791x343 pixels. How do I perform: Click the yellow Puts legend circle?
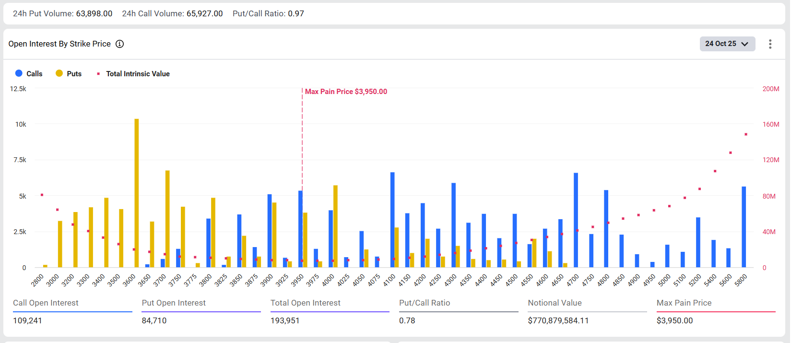tap(59, 73)
